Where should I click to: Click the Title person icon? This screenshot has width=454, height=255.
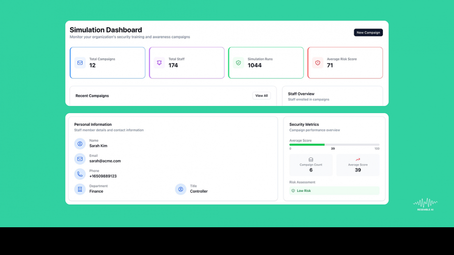point(181,189)
